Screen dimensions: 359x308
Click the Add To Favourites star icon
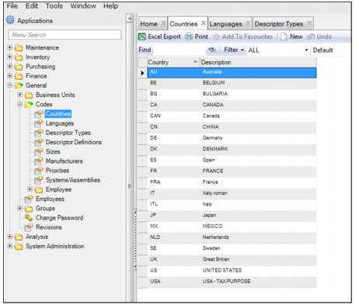tap(216, 36)
